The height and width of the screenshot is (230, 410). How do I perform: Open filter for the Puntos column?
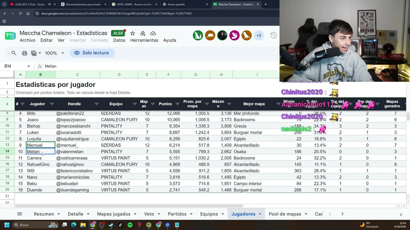tap(177, 104)
